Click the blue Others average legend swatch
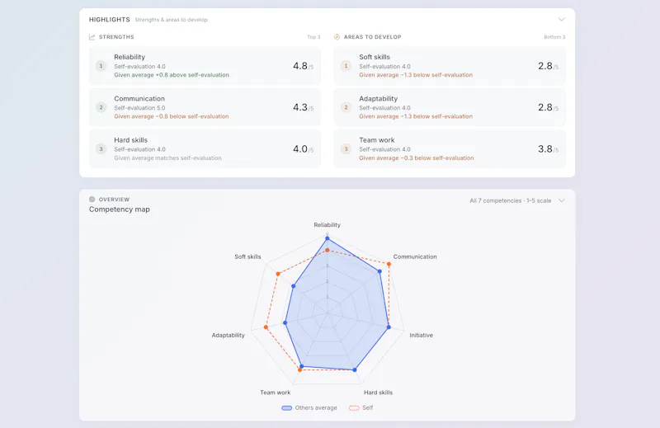The image size is (660, 428). [286, 408]
